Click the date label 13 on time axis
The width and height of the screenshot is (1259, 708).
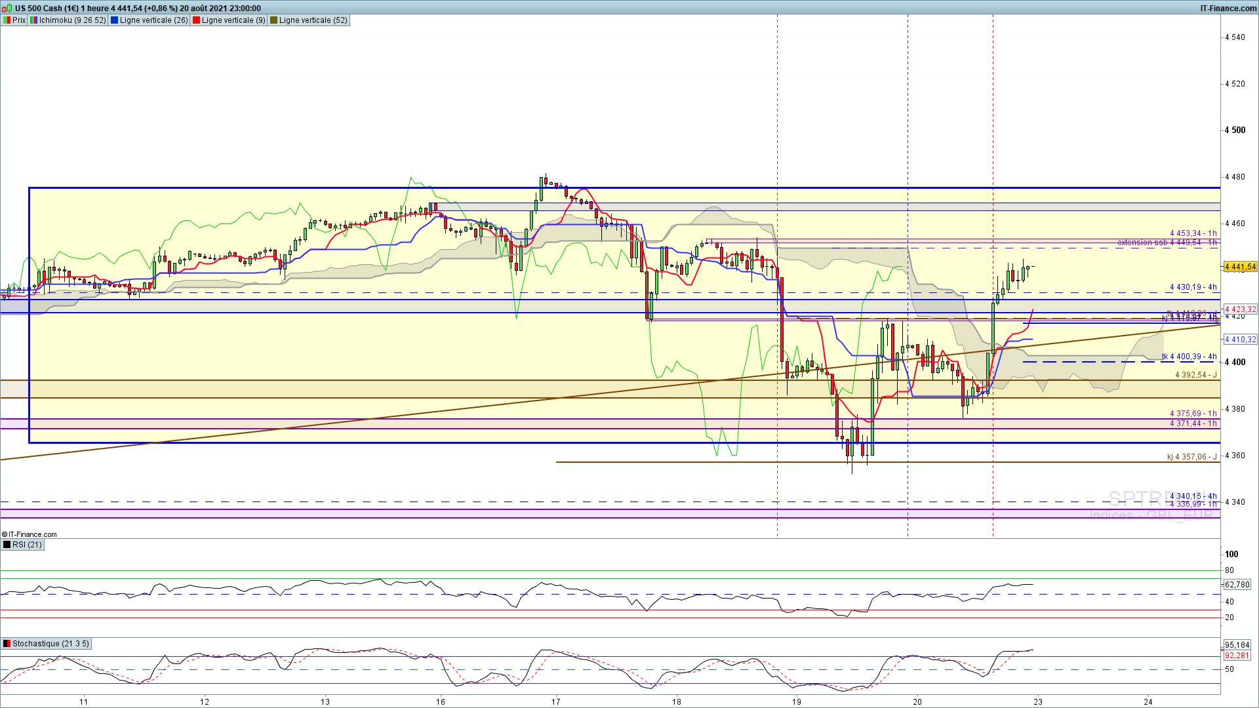tap(325, 702)
